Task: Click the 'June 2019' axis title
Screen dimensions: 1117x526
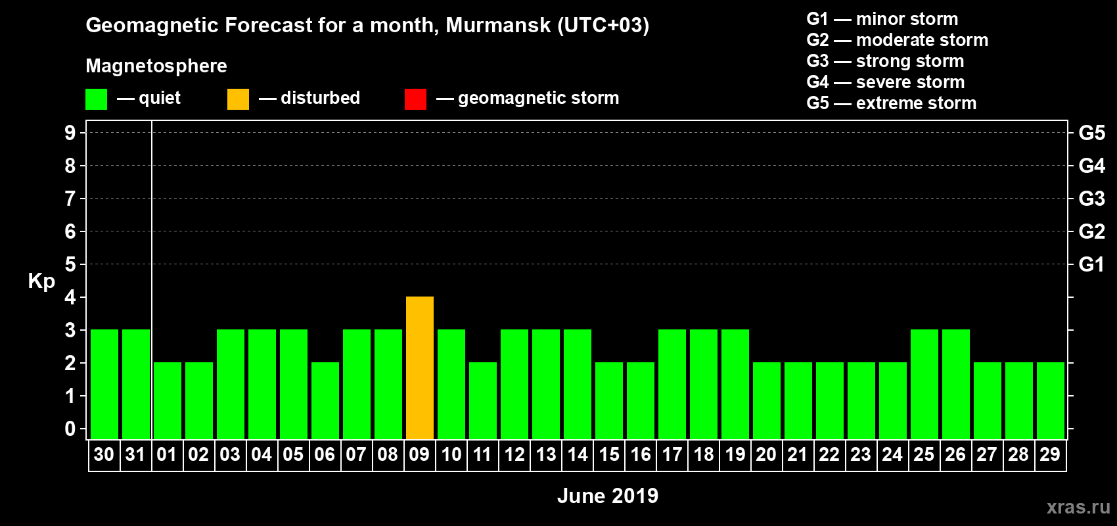Action: click(x=608, y=496)
